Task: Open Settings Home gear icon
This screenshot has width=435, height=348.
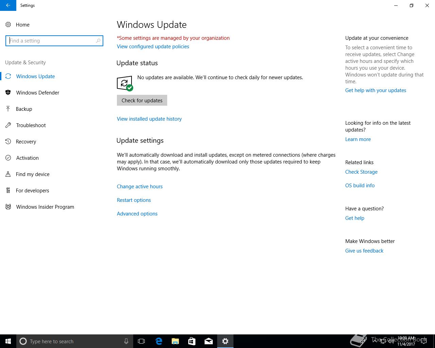Action: pyautogui.click(x=8, y=25)
